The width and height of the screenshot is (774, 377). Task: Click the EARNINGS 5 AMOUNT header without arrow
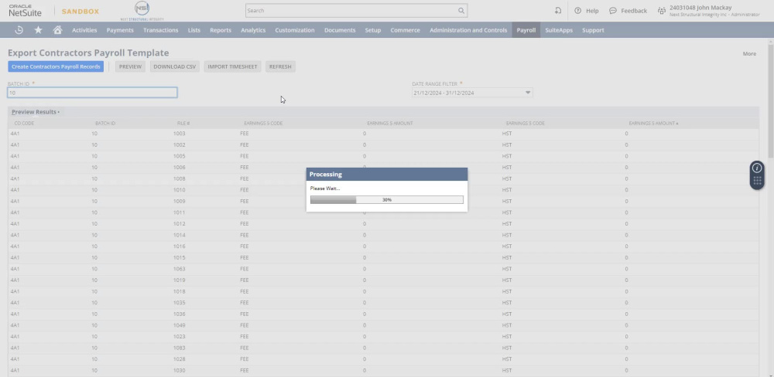point(390,123)
